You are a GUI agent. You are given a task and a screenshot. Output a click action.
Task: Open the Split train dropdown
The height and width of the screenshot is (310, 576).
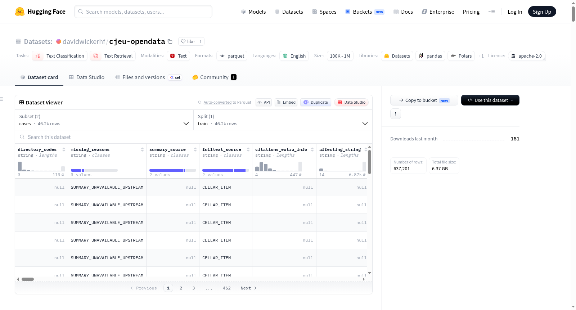tap(283, 120)
